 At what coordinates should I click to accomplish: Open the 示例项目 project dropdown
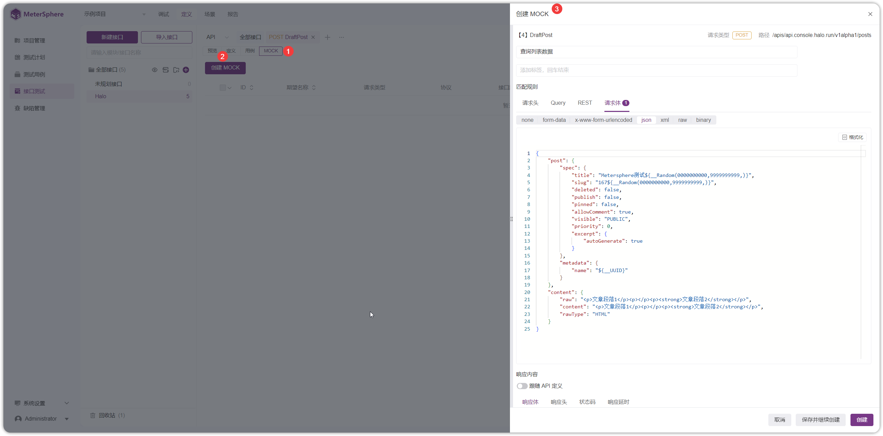point(115,14)
